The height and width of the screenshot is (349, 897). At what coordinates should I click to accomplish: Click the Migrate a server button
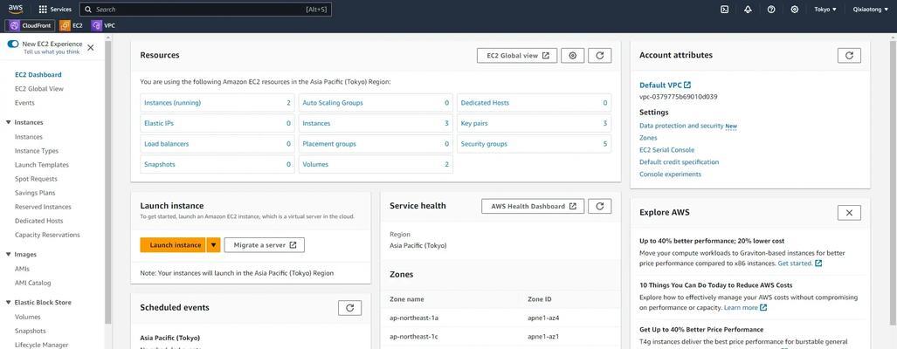[265, 245]
